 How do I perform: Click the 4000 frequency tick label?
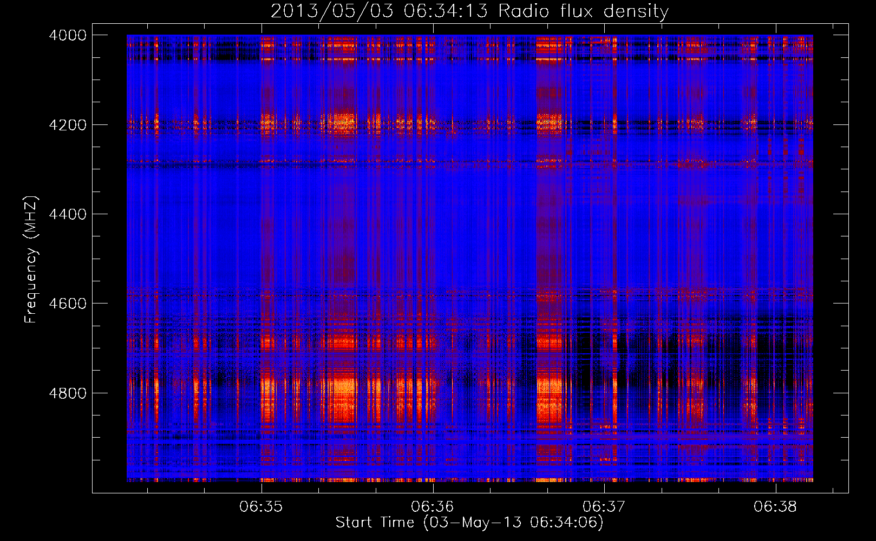click(68, 35)
